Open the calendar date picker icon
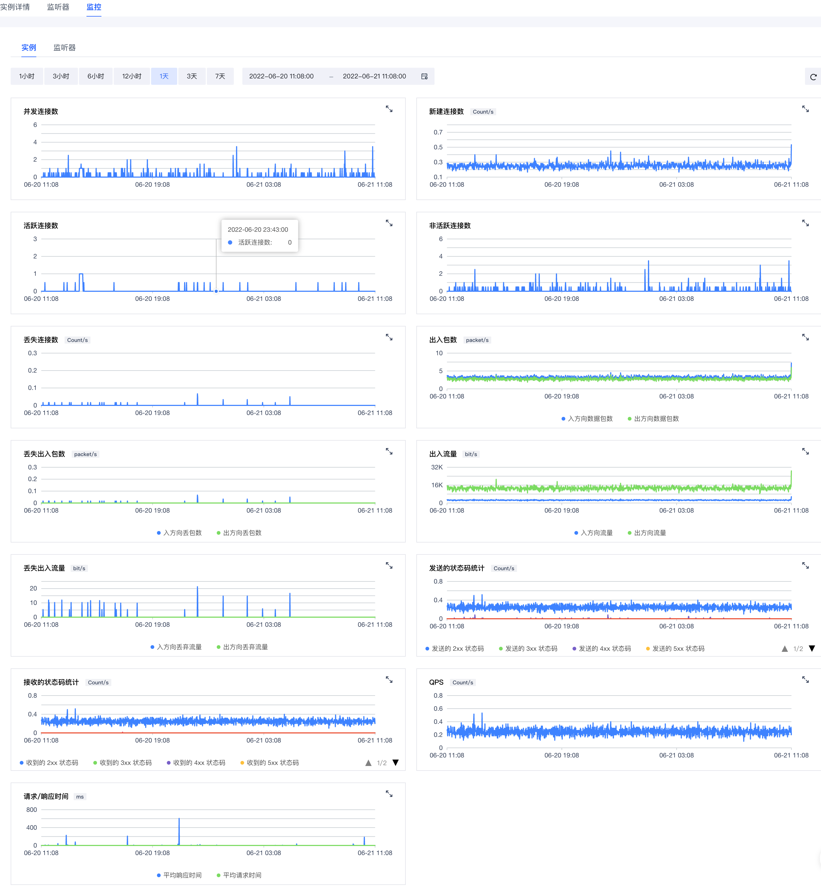Viewport: 821px width, 890px height. tap(424, 76)
